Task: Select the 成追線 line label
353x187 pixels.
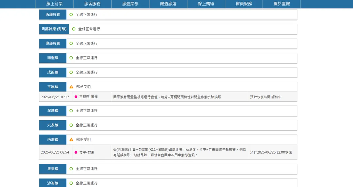Action: point(53,72)
